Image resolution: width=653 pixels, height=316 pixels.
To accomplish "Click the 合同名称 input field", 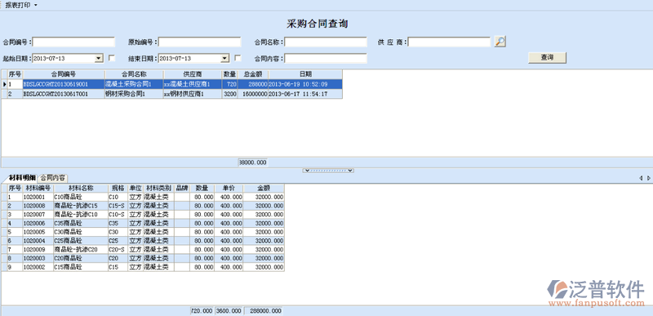I will click(x=326, y=42).
